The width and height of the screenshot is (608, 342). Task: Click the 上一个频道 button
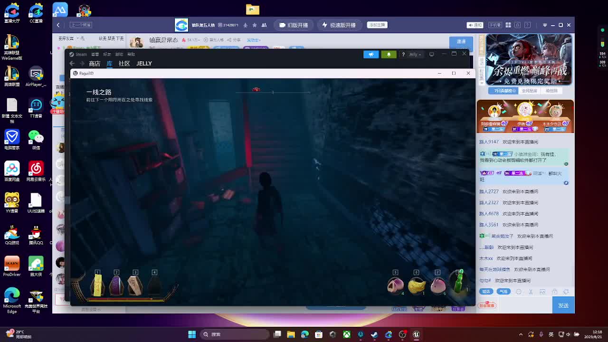point(80,25)
